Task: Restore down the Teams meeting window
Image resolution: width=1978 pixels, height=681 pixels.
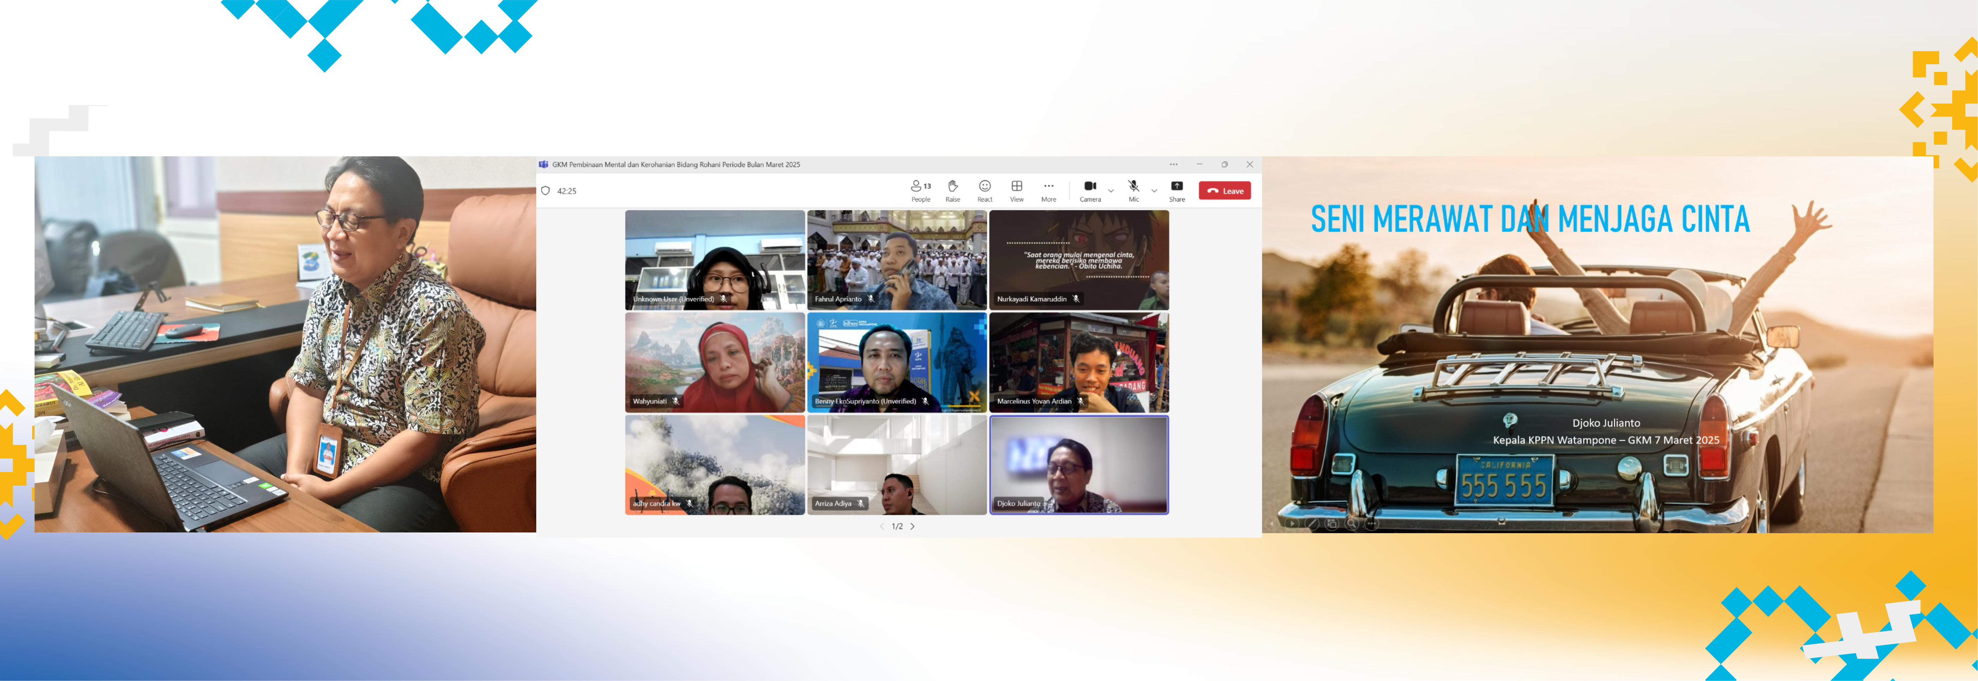Action: (x=1225, y=164)
